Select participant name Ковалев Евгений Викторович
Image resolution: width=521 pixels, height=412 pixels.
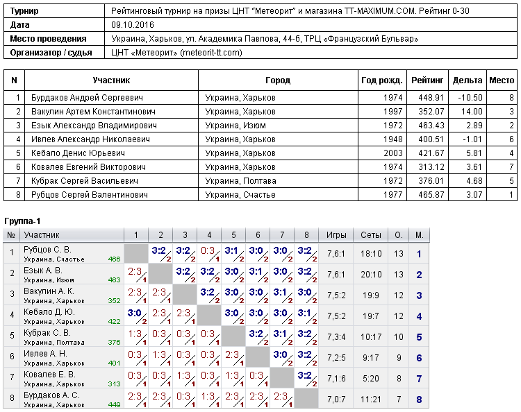(88, 167)
